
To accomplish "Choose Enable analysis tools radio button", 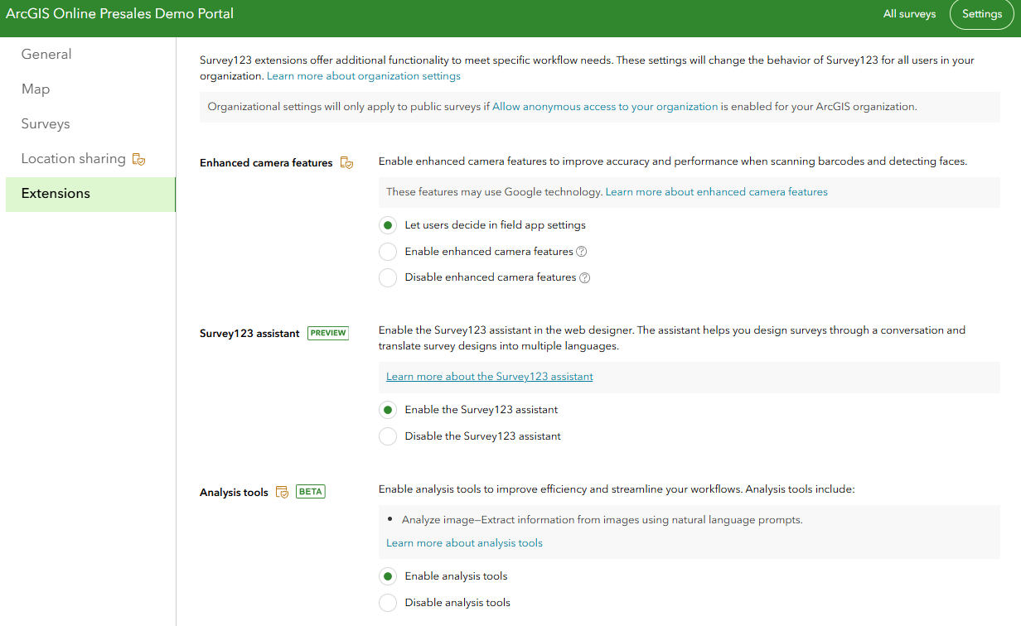I will (387, 576).
